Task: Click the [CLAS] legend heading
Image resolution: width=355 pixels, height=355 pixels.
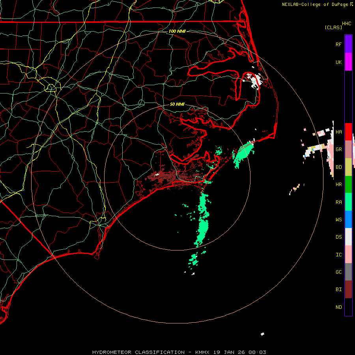Action: [333, 28]
